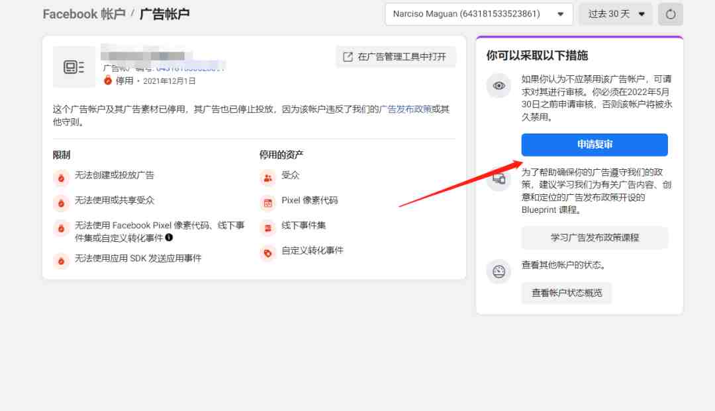Click the 停用的资产 section heading
This screenshot has height=411, width=715.
click(281, 155)
